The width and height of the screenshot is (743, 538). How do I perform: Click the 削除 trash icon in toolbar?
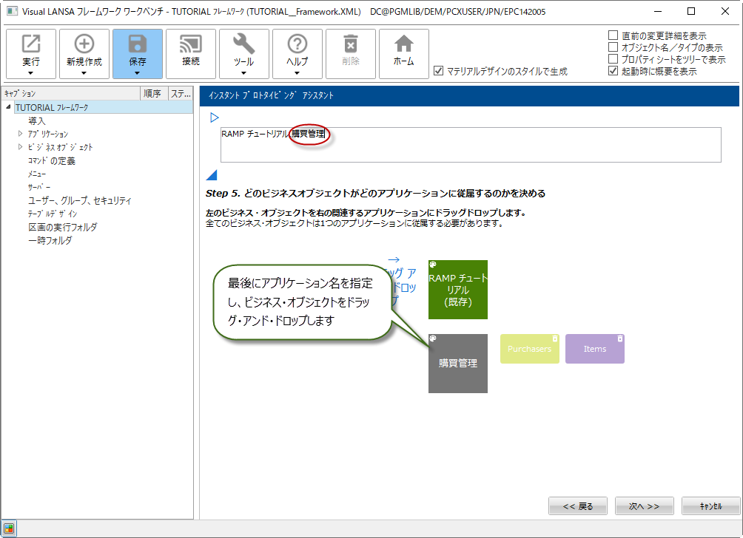350,44
